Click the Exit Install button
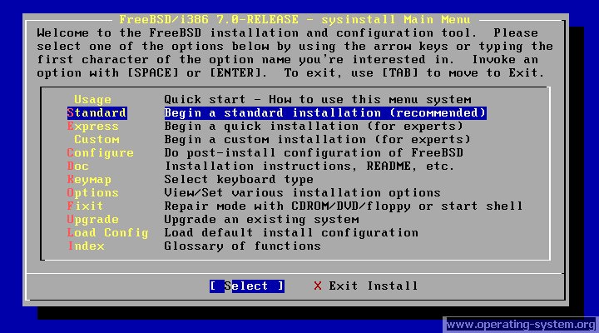Screen dimensions: 599x333 pyautogui.click(x=365, y=286)
